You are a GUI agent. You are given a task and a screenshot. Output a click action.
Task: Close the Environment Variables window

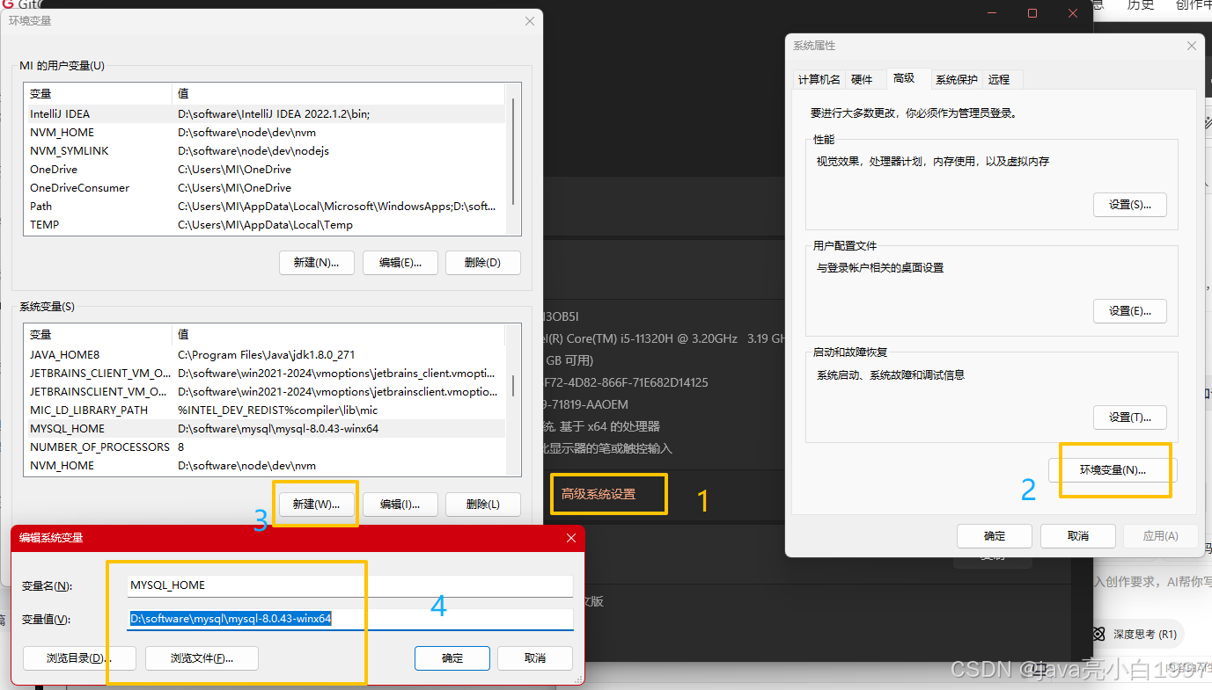coord(529,20)
